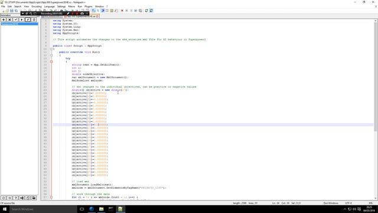Click 'UTF-8' encoding in status bar
This screenshot has height=213, width=378.
[348, 203]
